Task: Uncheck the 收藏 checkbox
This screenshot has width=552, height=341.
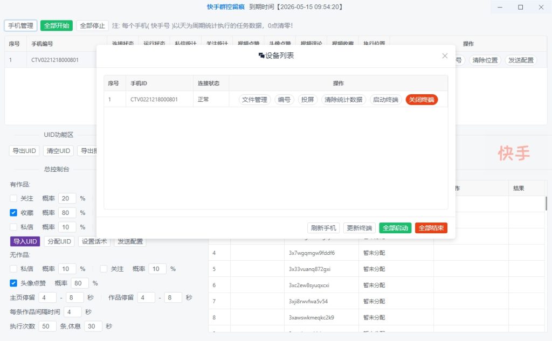Action: tap(13, 212)
